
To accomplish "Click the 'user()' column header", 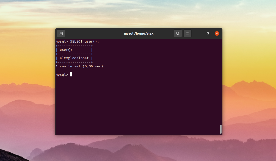I will click(66, 50).
